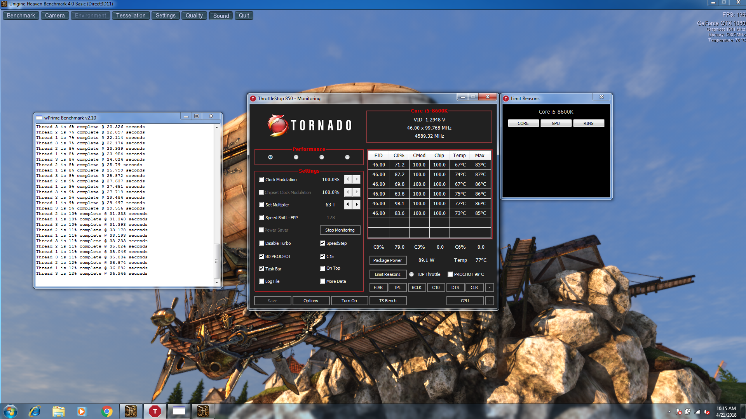Open Settings menu in Heaven
This screenshot has height=419, width=746.
click(166, 16)
